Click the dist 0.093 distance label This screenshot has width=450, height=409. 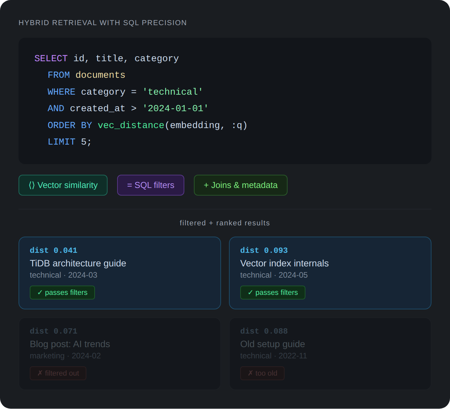click(264, 250)
